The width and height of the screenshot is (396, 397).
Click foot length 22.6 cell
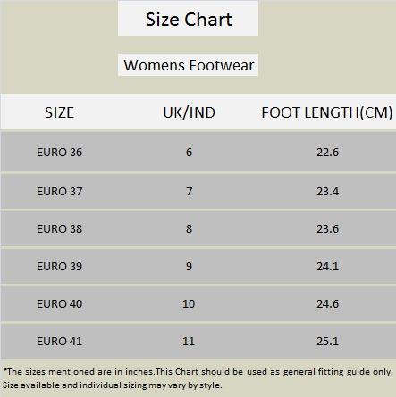327,153
